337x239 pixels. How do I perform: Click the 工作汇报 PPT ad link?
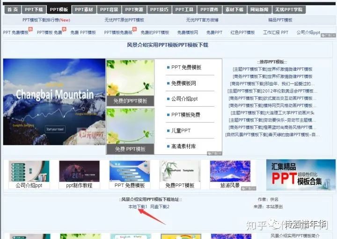coord(276,32)
